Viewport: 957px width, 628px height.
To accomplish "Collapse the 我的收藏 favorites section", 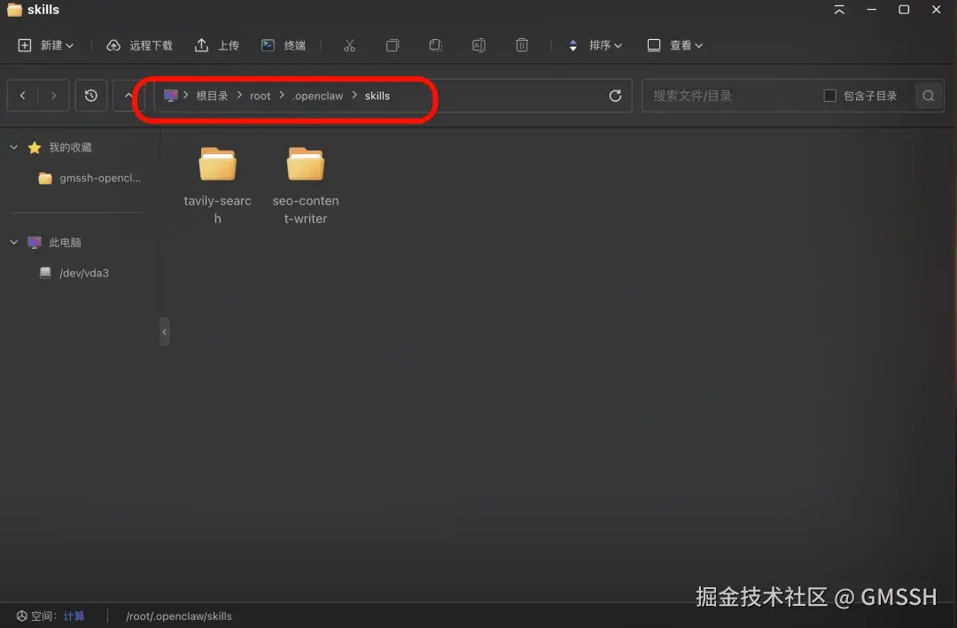I will [x=13, y=147].
